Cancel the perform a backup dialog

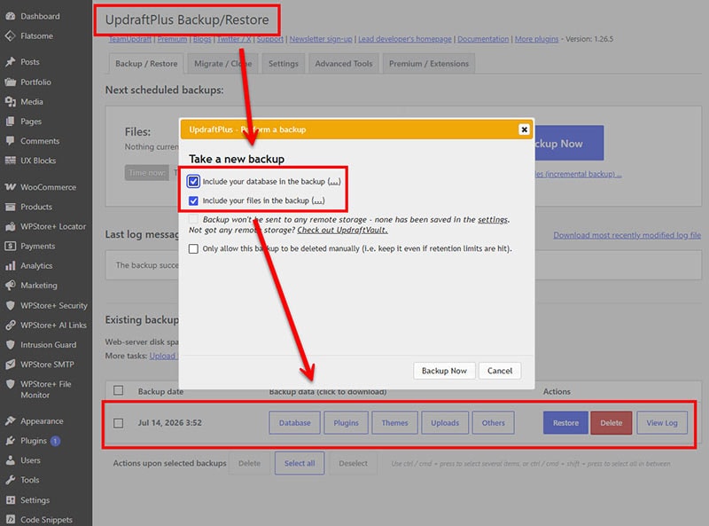coord(500,371)
